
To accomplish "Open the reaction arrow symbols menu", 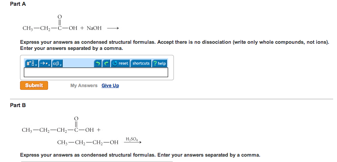I will 45,63.
